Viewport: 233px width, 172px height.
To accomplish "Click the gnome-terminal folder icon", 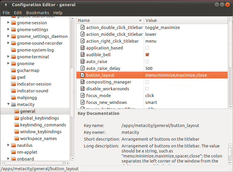I will point(13,57).
